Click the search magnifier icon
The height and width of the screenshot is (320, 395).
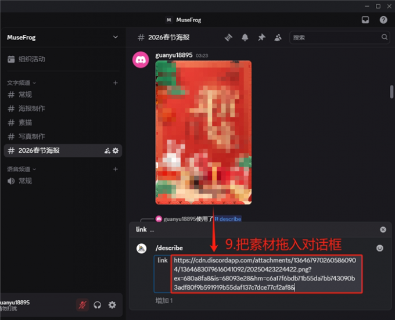click(385, 37)
